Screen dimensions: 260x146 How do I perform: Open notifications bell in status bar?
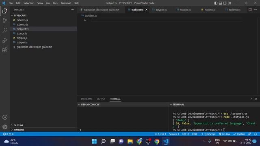pos(256,134)
